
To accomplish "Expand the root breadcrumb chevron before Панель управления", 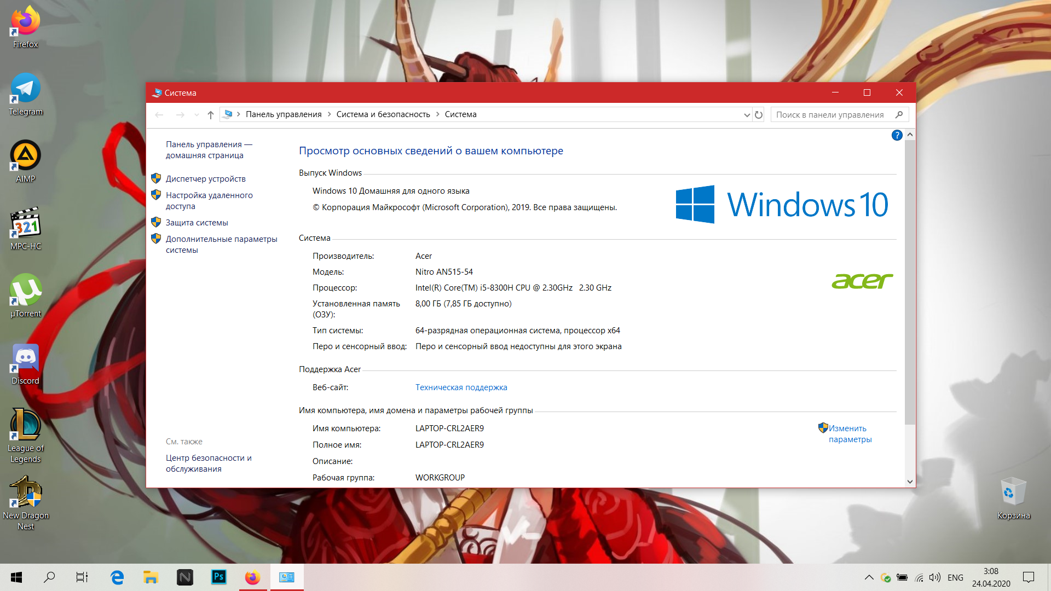I will coord(239,114).
